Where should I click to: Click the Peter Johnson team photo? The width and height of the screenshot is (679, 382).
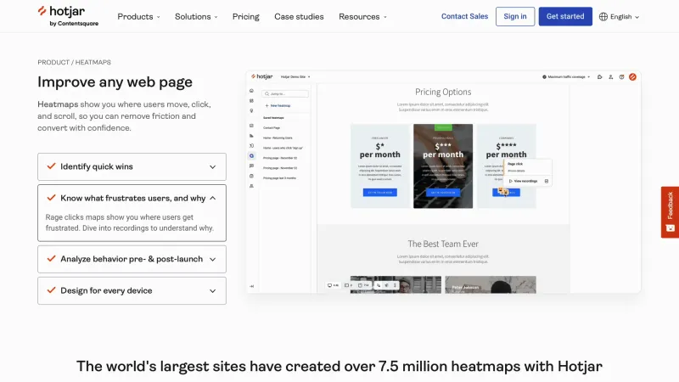pyautogui.click(x=491, y=284)
